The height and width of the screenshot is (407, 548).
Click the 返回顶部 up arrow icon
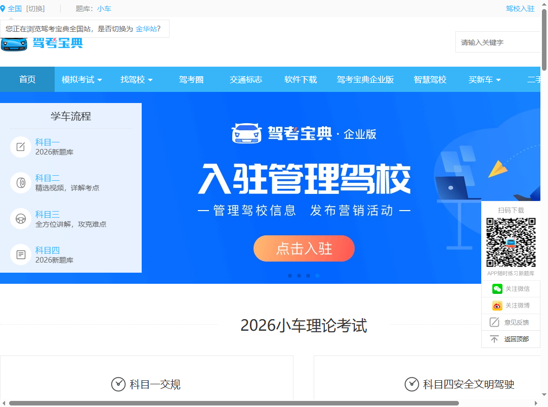(x=494, y=339)
